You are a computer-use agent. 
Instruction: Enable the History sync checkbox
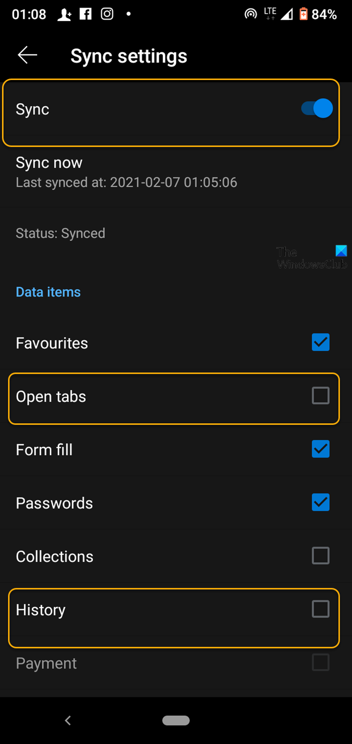click(320, 609)
